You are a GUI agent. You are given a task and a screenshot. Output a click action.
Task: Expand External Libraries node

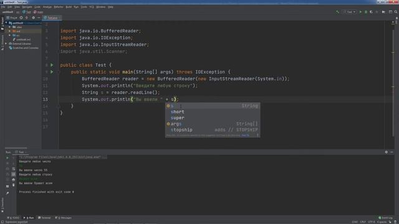point(6,44)
